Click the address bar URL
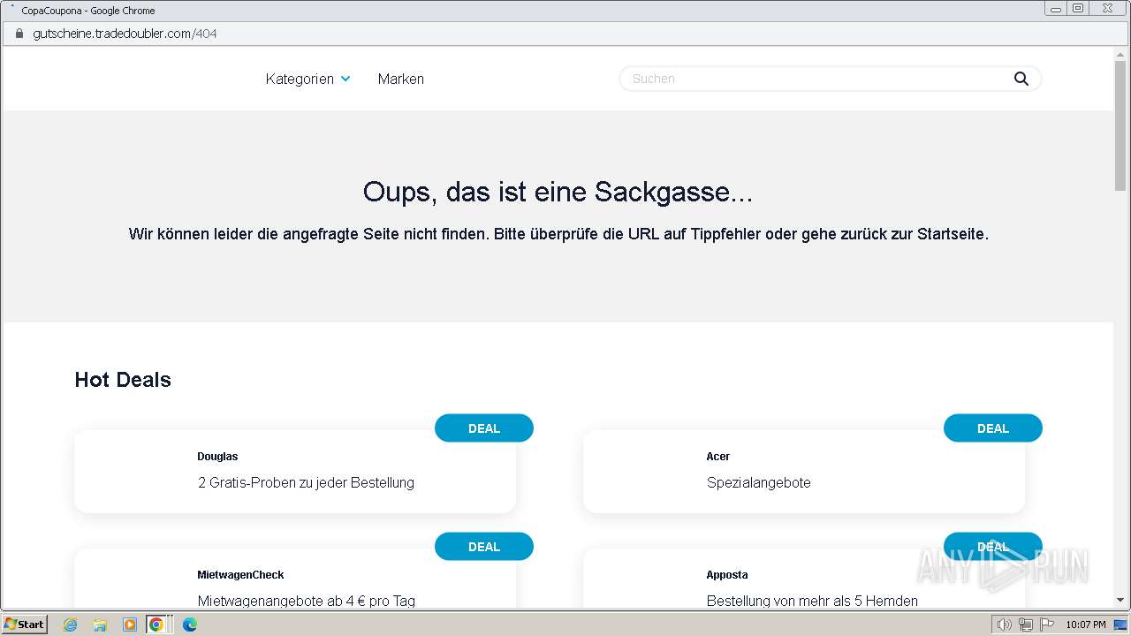Screen dimensions: 1131x636 [x=125, y=34]
